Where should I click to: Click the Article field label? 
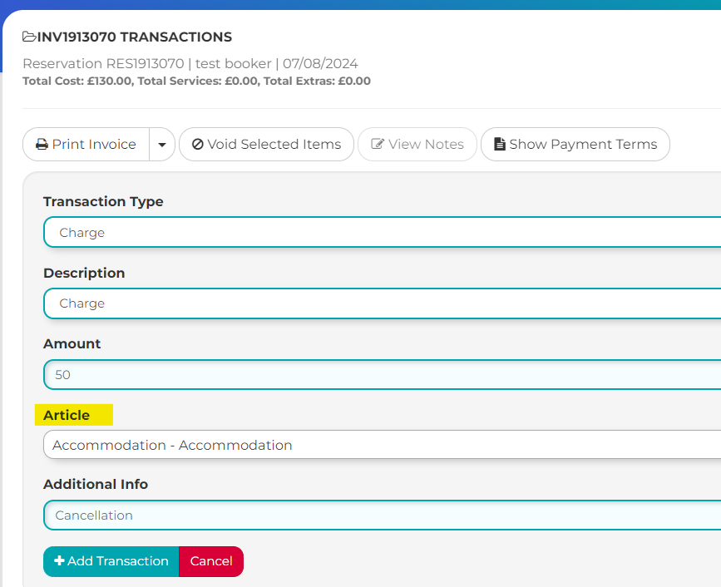(x=67, y=415)
